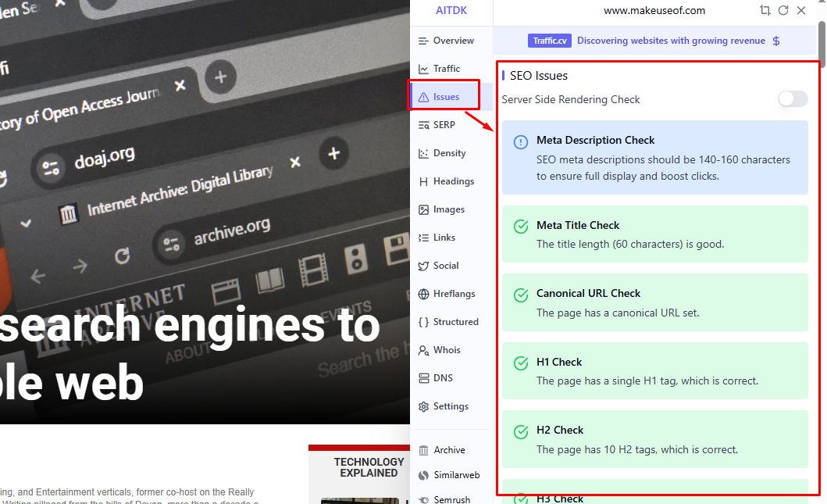
Task: Click the Meta Title Check checkmark icon
Action: click(521, 227)
